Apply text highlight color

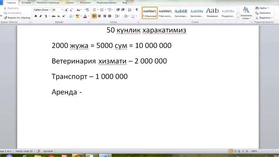point(78,16)
